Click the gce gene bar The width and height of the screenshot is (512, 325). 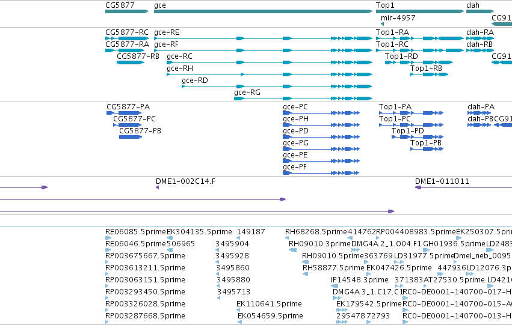pyautogui.click(x=263, y=11)
